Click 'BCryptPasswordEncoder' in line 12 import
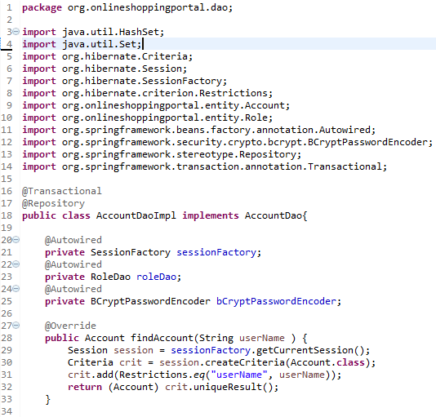This screenshot has width=436, height=417. 367,142
